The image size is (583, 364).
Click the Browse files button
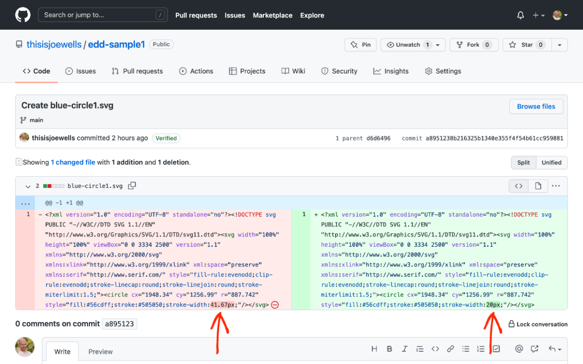(536, 106)
